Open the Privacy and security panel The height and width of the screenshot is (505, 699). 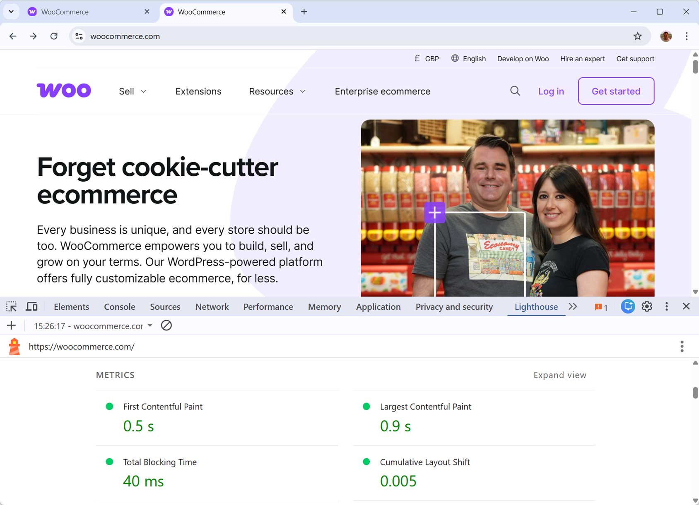pos(454,306)
